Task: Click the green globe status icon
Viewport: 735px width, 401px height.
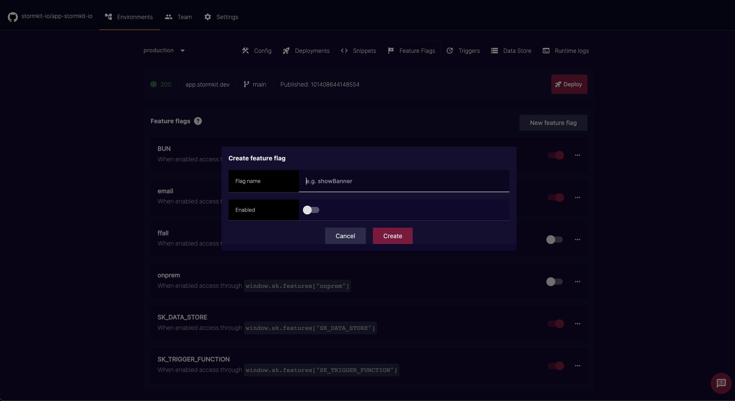Action: 153,84
